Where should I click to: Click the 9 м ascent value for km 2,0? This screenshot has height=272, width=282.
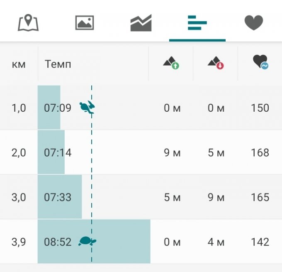(x=172, y=153)
